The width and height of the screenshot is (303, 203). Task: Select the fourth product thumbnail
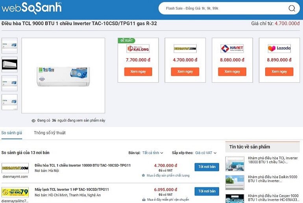tap(9, 102)
